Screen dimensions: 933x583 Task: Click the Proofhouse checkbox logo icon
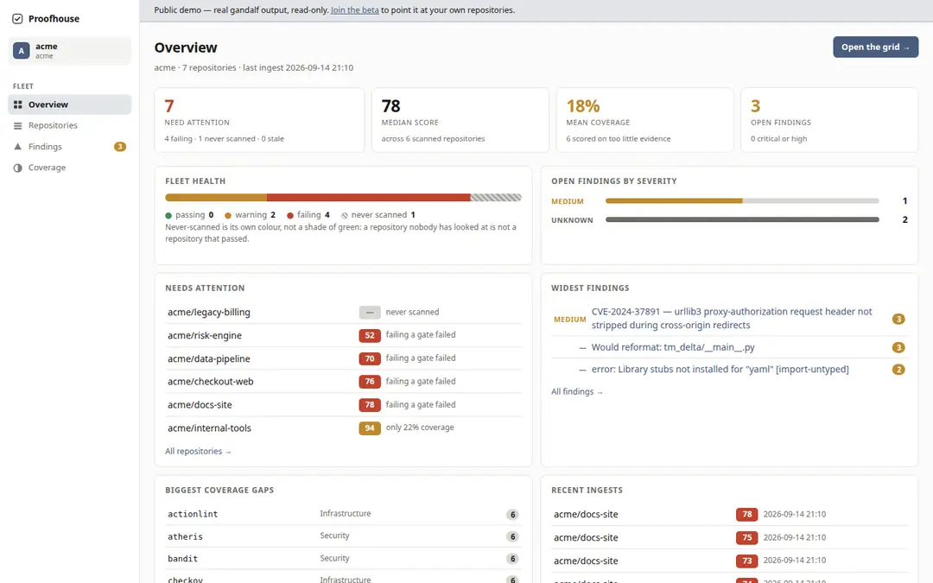17,18
